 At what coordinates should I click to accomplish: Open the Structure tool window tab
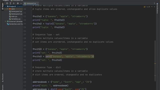pyautogui.click(x=3, y=78)
